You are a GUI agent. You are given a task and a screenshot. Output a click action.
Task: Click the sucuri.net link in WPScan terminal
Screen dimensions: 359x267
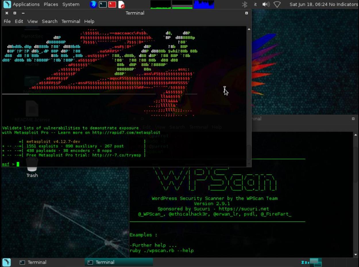click(244, 209)
